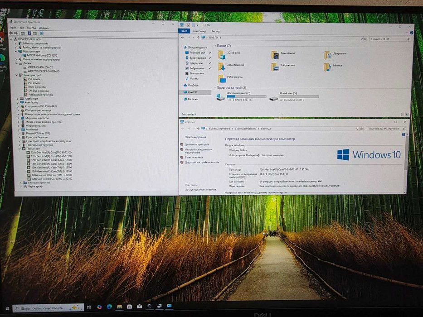Screen dimensions: 423x317
Task: Open Windows Start menu
Action: tap(7, 308)
